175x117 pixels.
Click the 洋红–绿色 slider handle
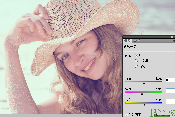pyautogui.click(x=142, y=94)
